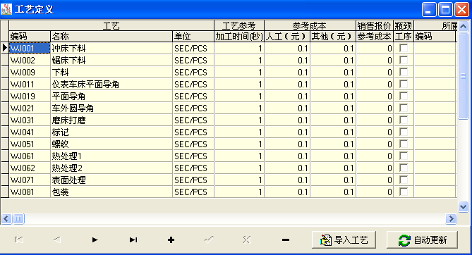472x255 pixels.
Task: Click the SEC/PCS unit cell for WJ002
Action: [193, 60]
